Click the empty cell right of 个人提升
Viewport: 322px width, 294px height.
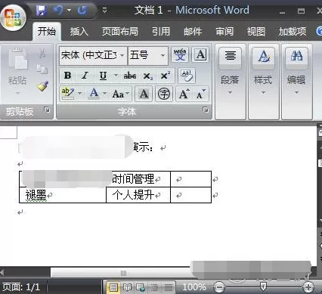(190, 195)
